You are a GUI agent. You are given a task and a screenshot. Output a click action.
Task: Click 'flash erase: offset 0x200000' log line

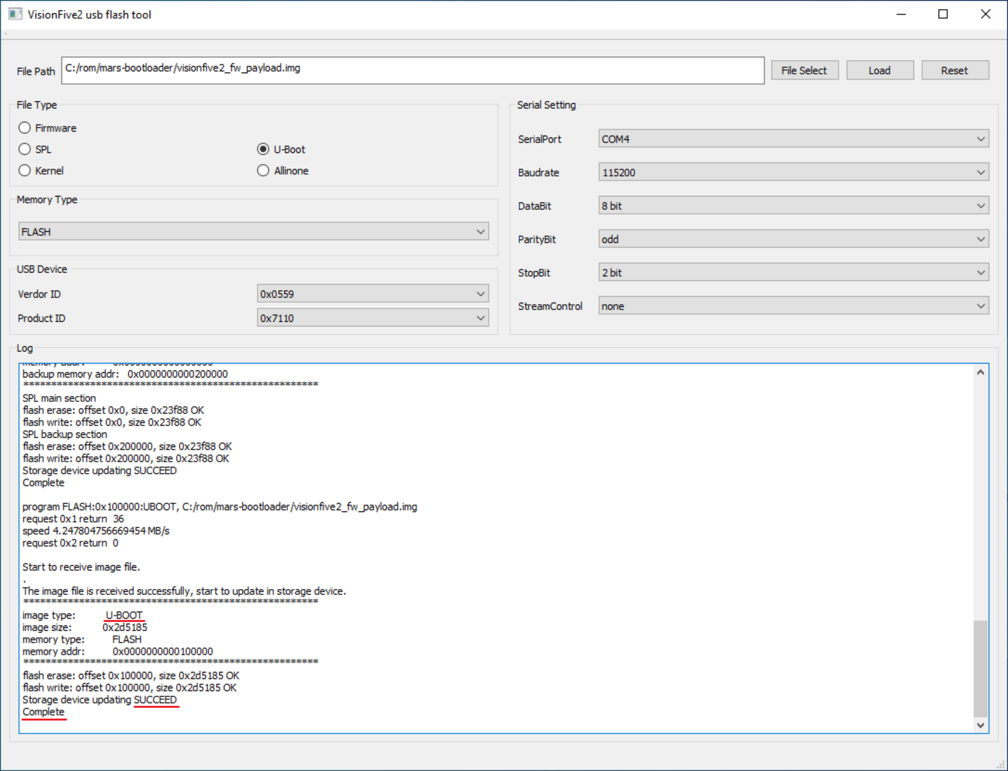[x=127, y=446]
